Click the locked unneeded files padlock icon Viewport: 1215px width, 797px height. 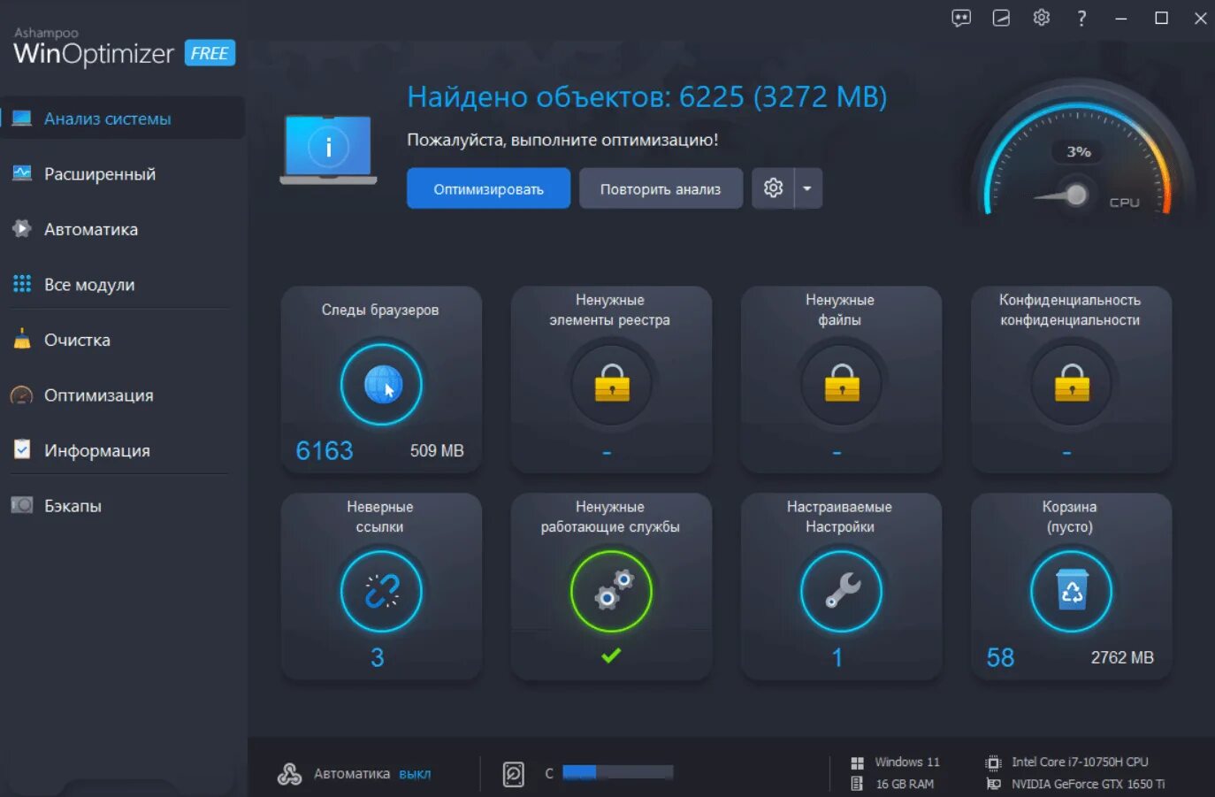841,384
